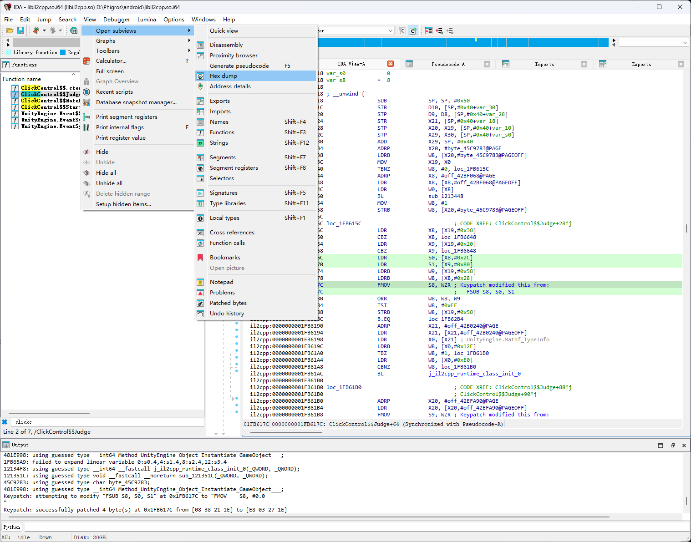The height and width of the screenshot is (542, 691).
Task: Click the Disassembly subview icon
Action: point(200,45)
